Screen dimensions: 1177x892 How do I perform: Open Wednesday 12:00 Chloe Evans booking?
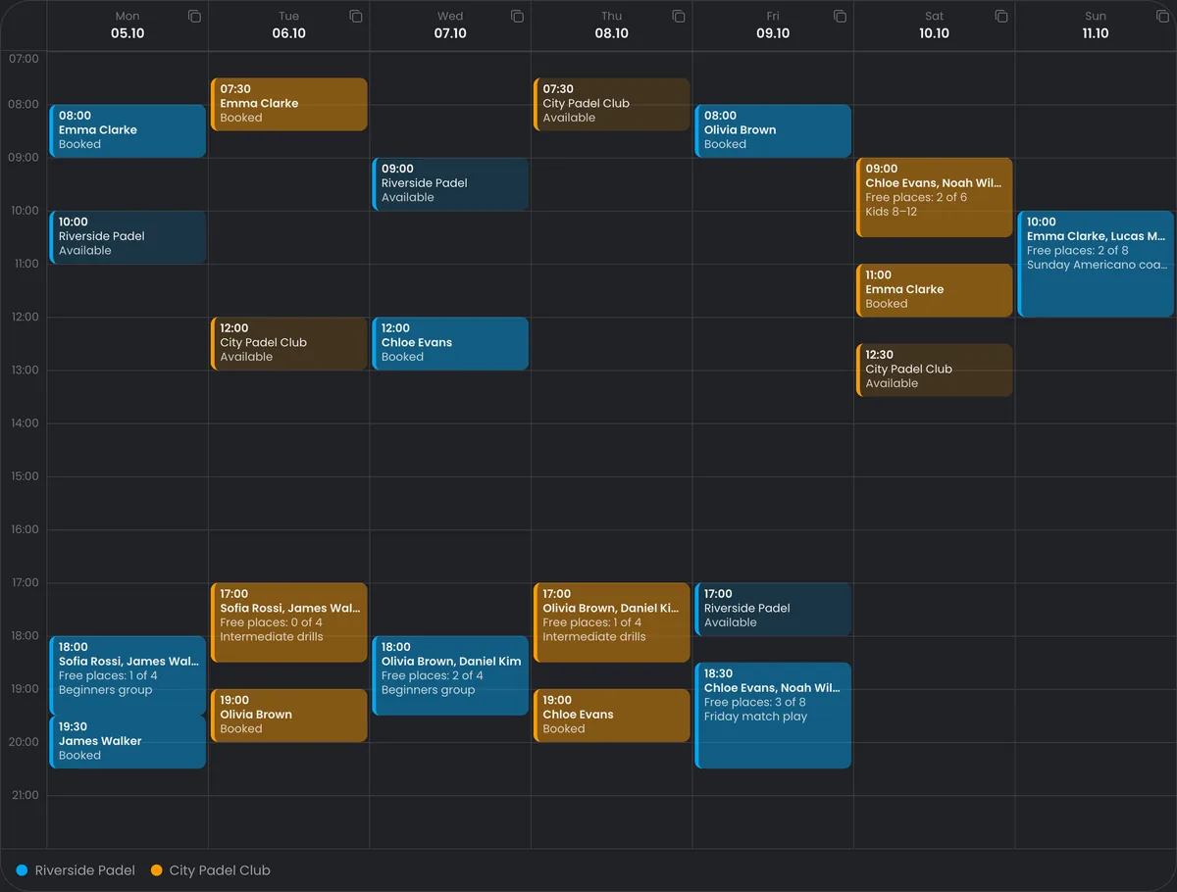(x=450, y=344)
